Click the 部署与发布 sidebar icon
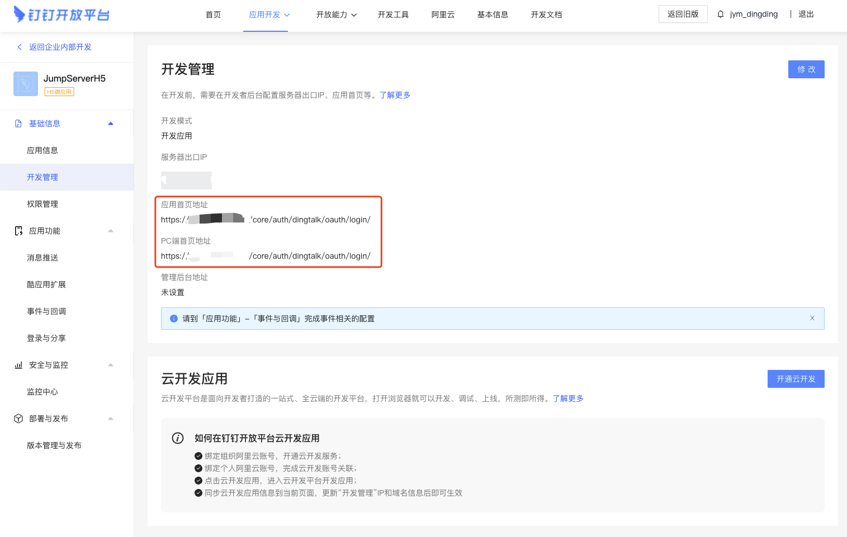 pyautogui.click(x=17, y=418)
